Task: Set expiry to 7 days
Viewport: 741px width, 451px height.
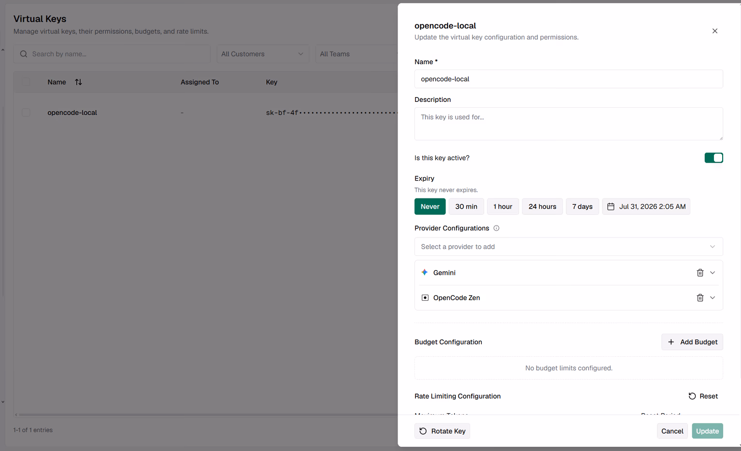Action: pos(582,207)
